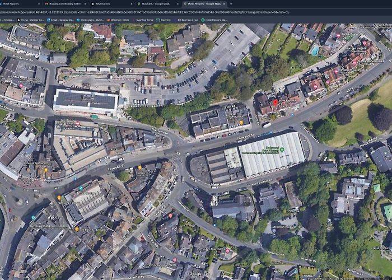Click the red Hotel Peppers location pin
392x280 pixels.
(x=276, y=102)
